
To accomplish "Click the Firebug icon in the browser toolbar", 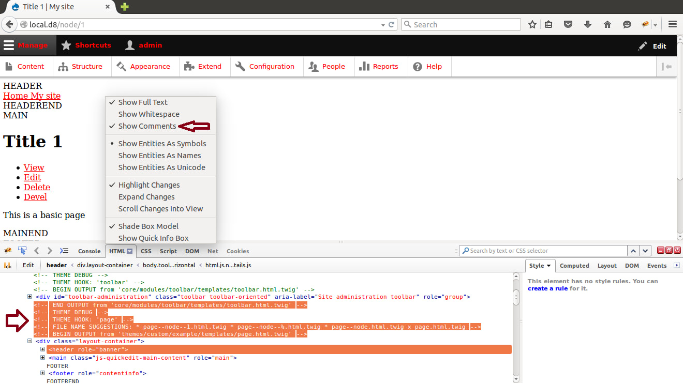I will click(646, 24).
